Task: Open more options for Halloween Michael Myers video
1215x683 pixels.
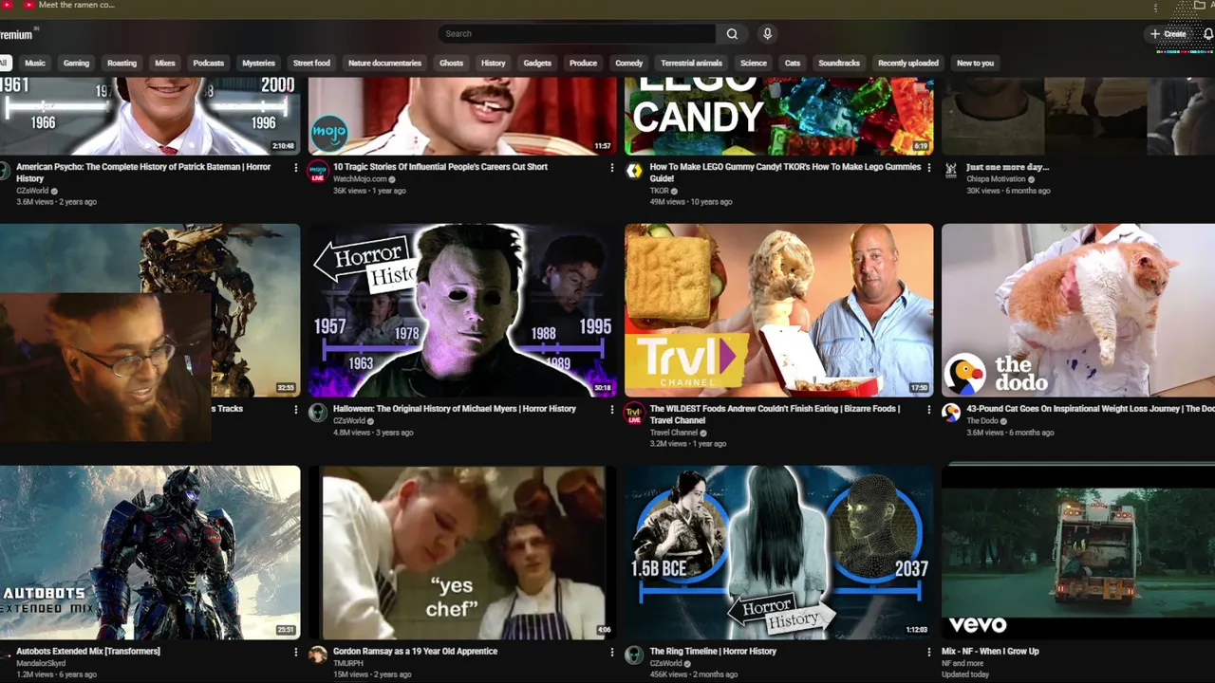Action: [611, 410]
